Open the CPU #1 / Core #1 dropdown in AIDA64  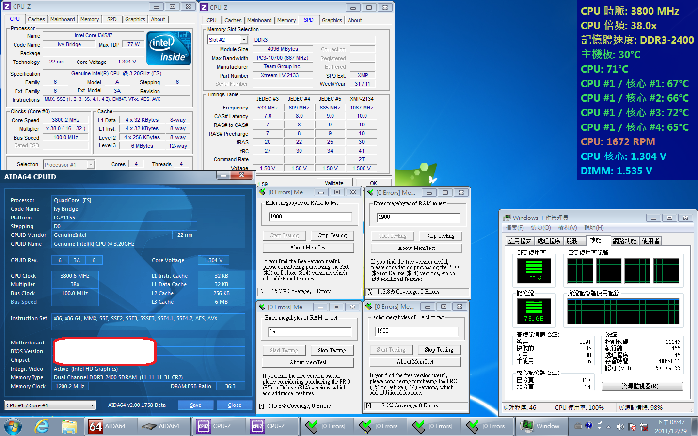click(x=92, y=405)
